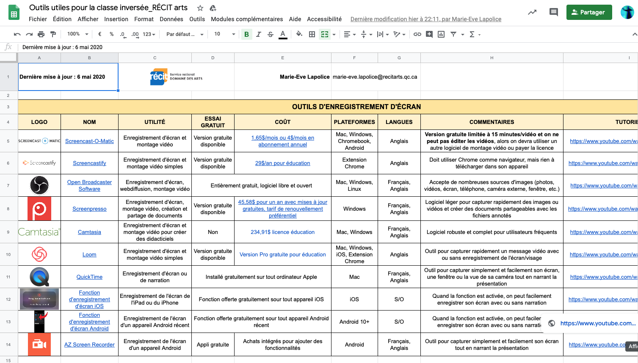This screenshot has width=638, height=363.
Task: Click the insert comment icon
Action: 429,34
